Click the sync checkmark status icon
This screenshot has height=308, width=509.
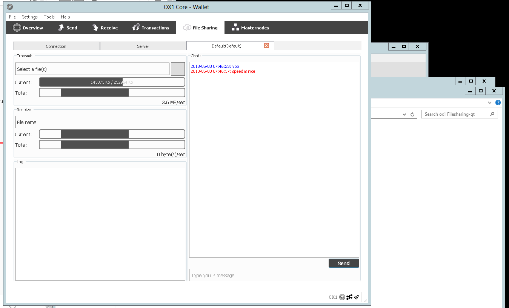[x=357, y=297]
